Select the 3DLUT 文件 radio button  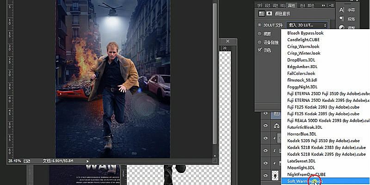(x=259, y=25)
